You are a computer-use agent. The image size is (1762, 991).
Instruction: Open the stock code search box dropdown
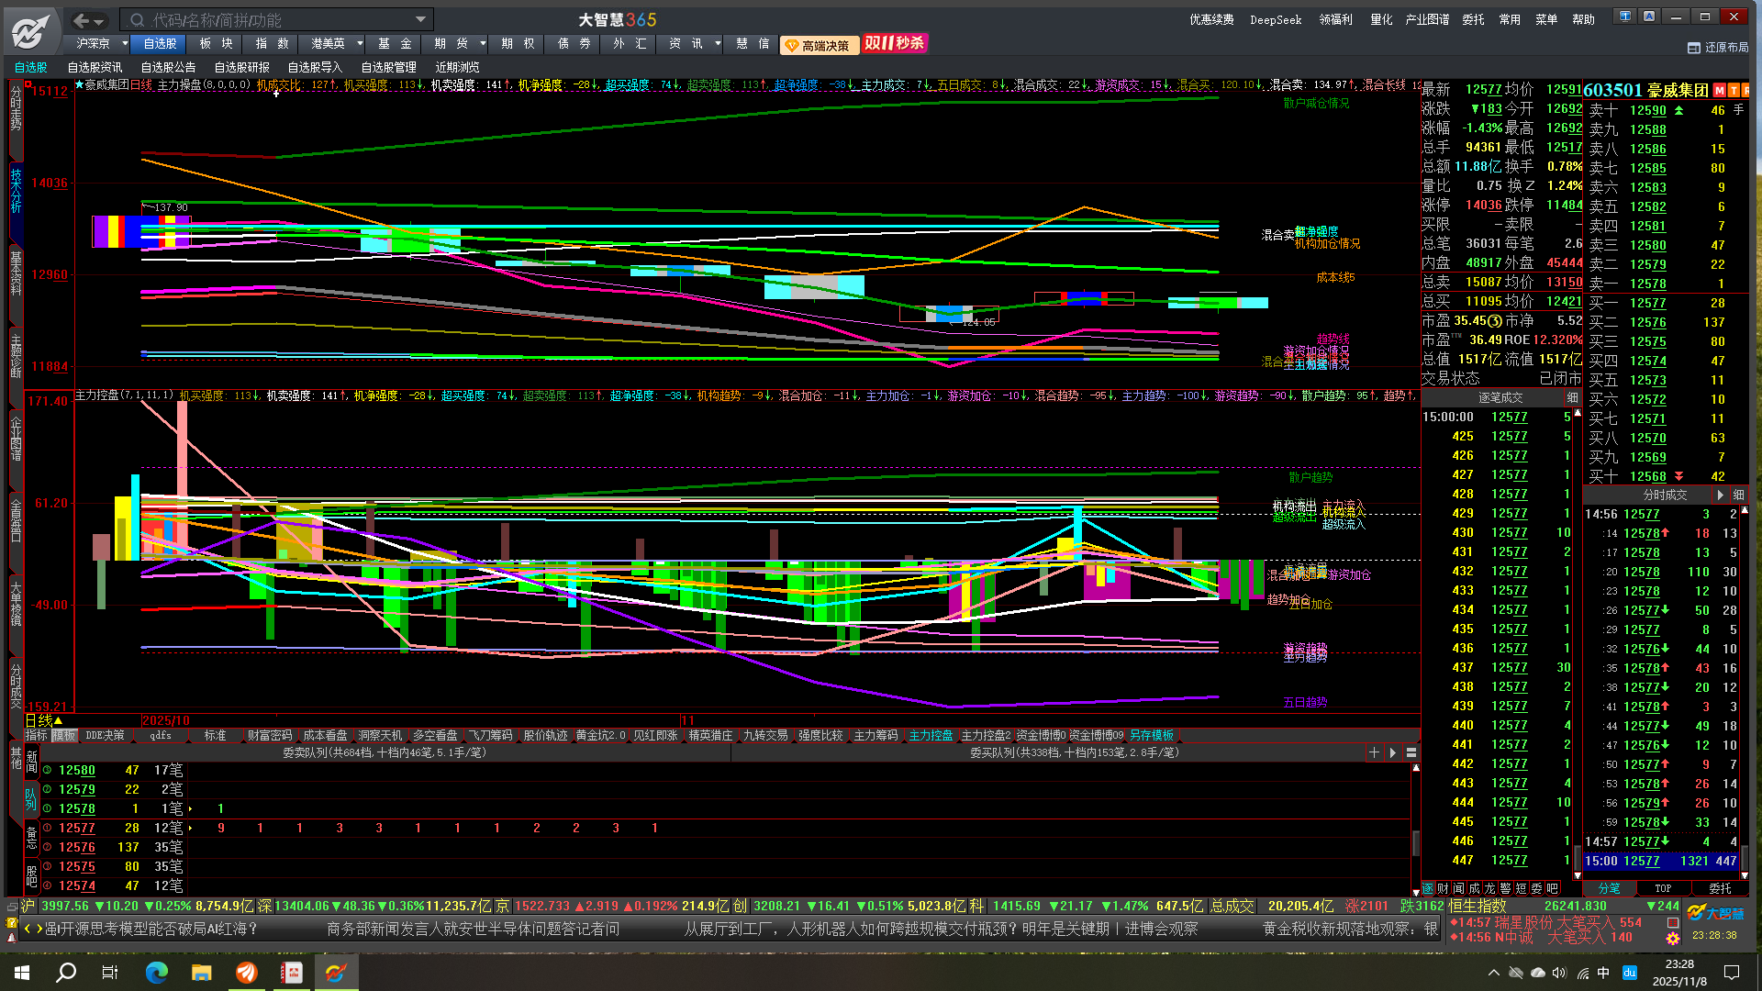coord(420,19)
